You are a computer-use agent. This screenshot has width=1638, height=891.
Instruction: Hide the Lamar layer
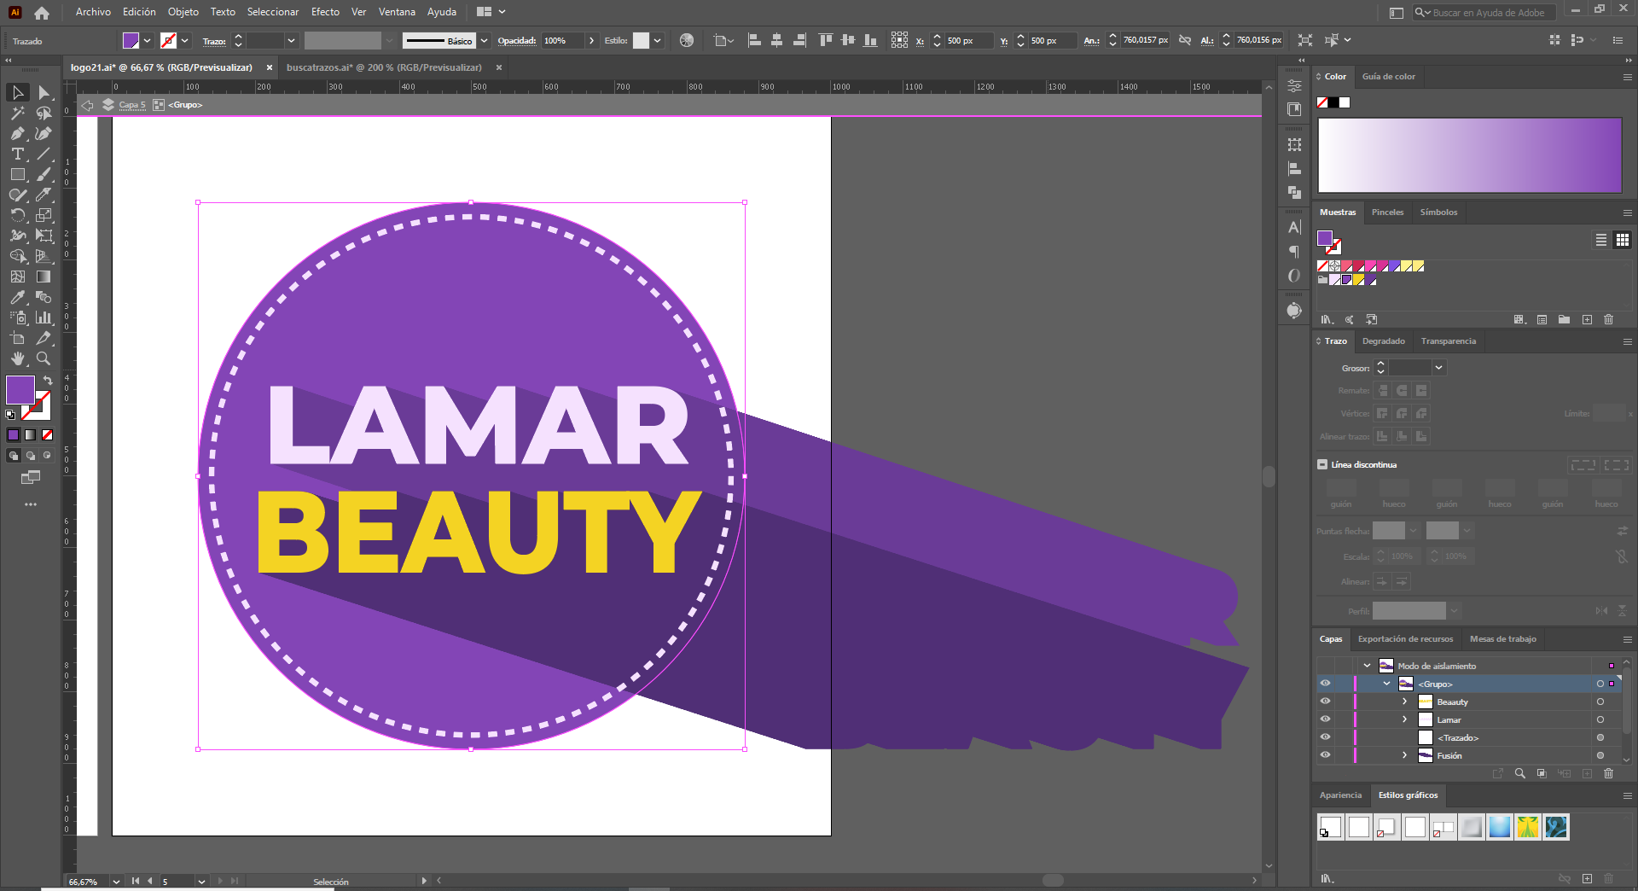1325,719
